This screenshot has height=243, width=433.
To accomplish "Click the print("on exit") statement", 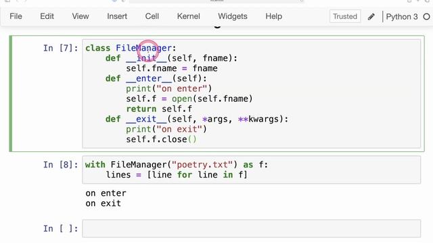I will (166, 129).
